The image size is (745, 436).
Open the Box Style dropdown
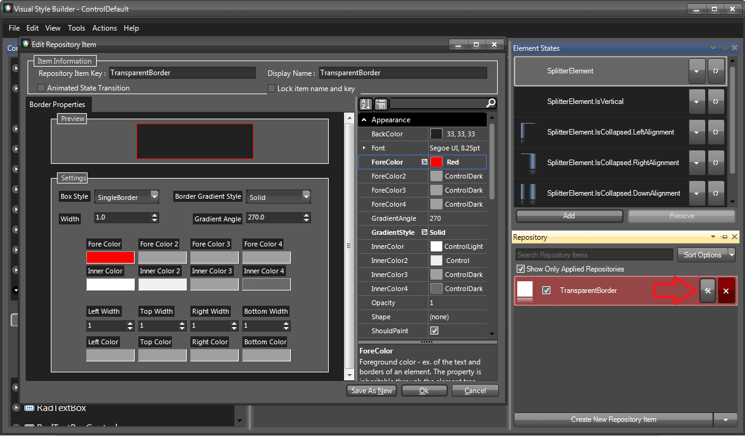[x=154, y=196]
